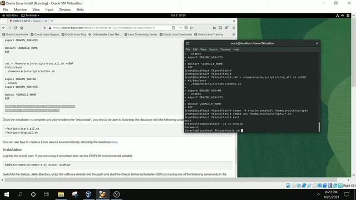Show more bookmarks chevron
This screenshot has width=356, height=200.
tap(234, 34)
